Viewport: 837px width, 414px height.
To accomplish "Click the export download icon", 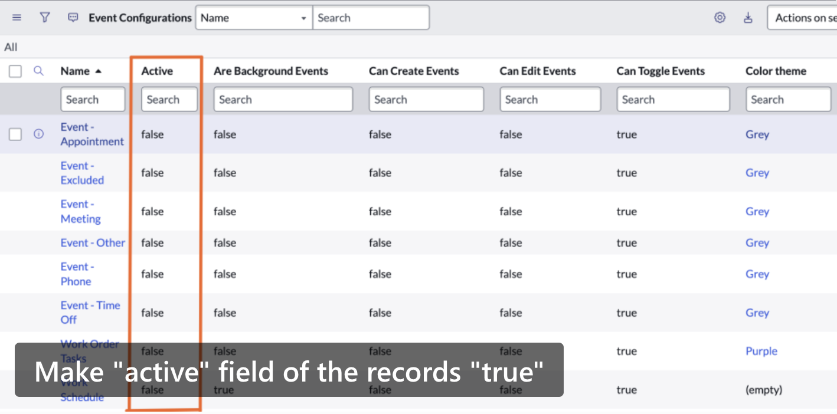I will tap(748, 18).
